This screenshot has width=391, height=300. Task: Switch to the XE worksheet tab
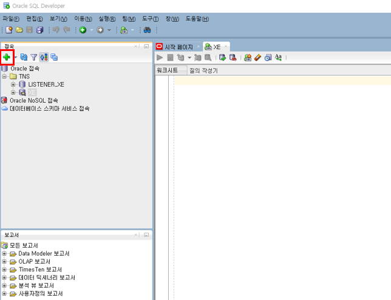(x=216, y=47)
